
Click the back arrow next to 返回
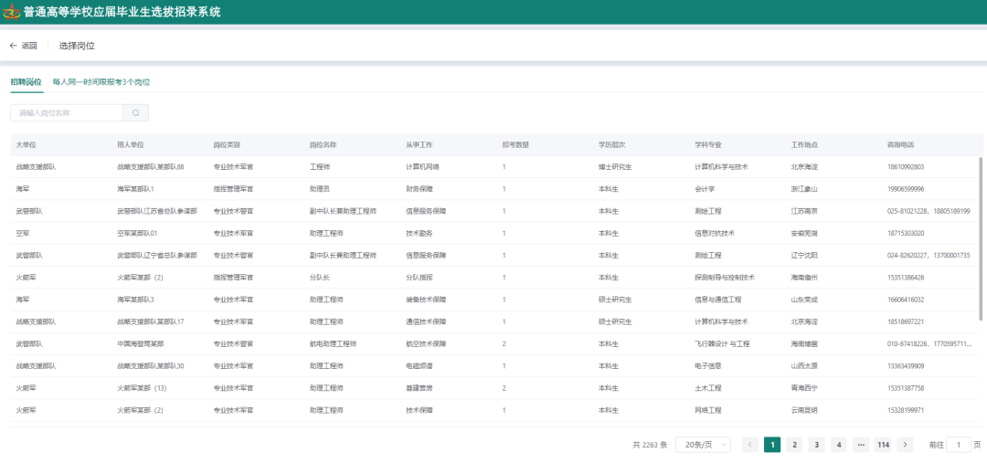pyautogui.click(x=13, y=46)
